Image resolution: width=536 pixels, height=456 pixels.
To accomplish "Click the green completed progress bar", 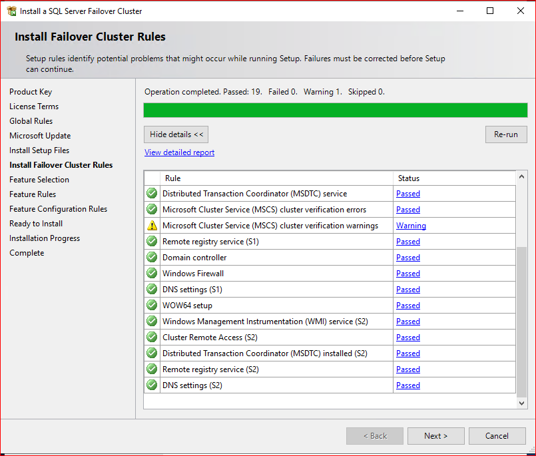I will 336,111.
